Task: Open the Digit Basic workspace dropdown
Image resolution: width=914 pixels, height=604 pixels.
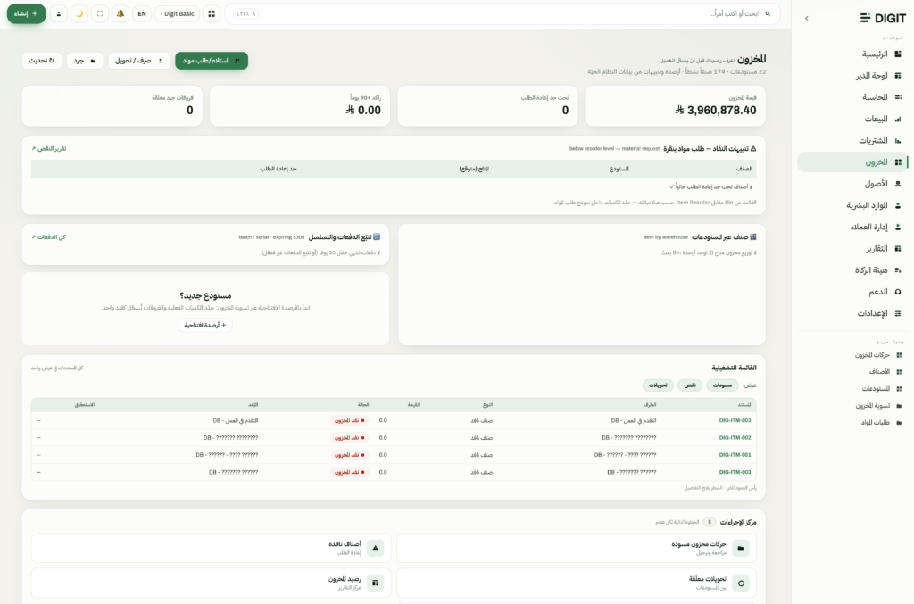Action: (178, 13)
